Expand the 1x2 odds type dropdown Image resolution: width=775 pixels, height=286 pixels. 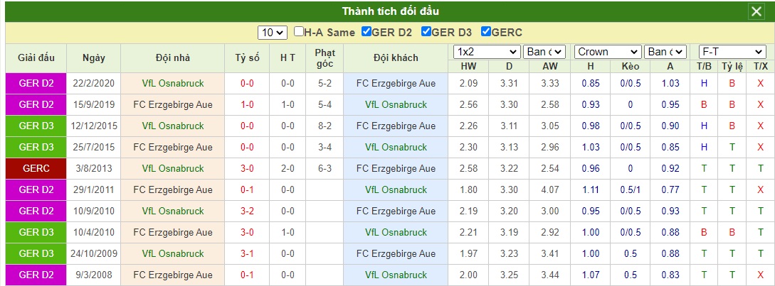click(x=487, y=52)
